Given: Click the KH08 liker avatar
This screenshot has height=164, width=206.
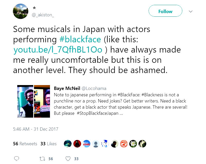Looking at the screenshot, I should (x=86, y=144).
